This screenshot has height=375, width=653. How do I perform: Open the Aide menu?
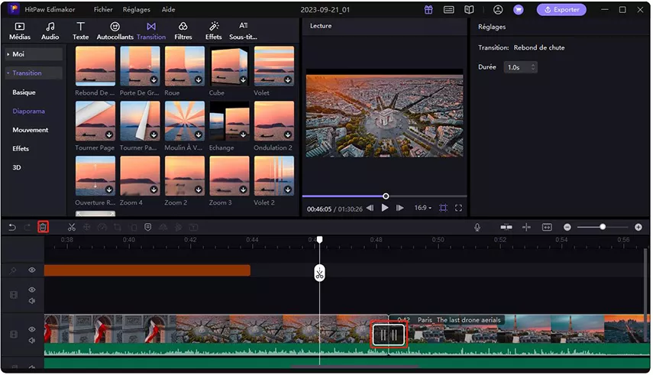click(x=168, y=9)
